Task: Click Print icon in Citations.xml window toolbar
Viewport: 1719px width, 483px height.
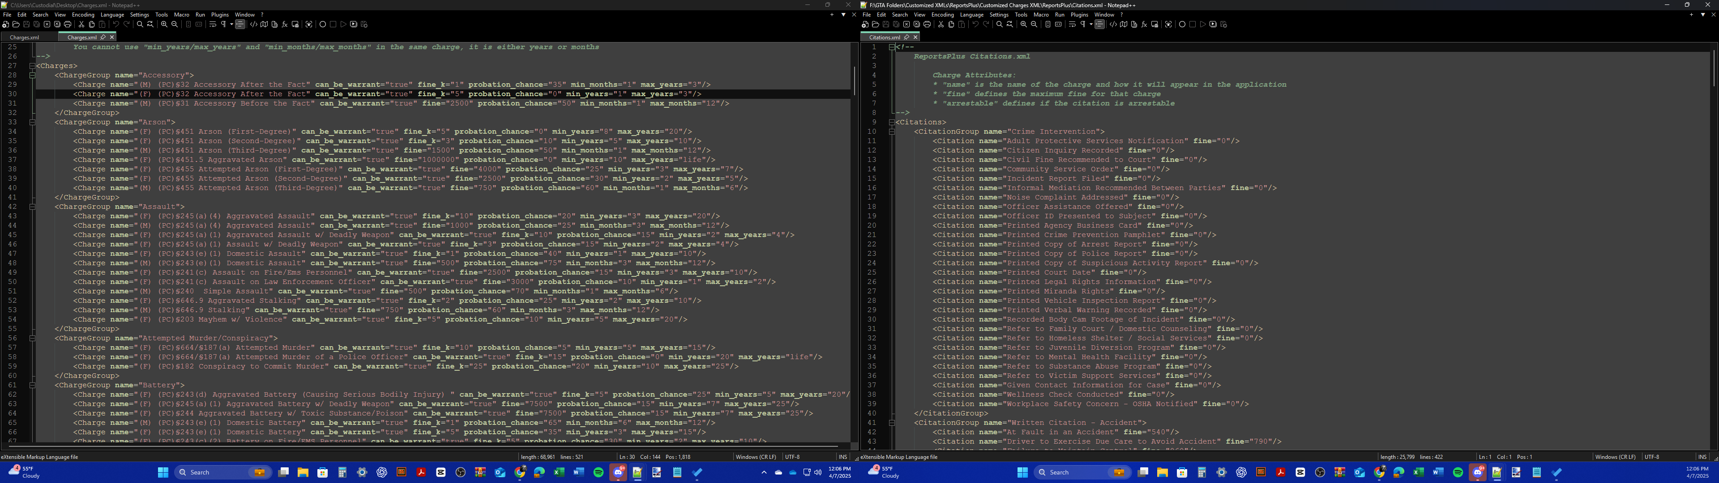Action: (927, 24)
